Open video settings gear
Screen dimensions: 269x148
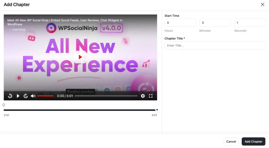pos(143,96)
